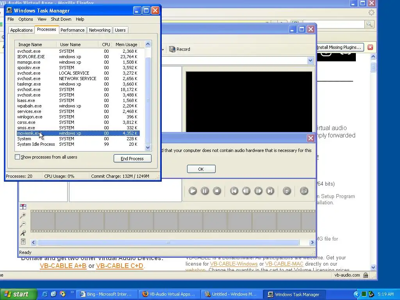Close the Install Missing Plugins bar
The width and height of the screenshot is (400, 300).
370,47
